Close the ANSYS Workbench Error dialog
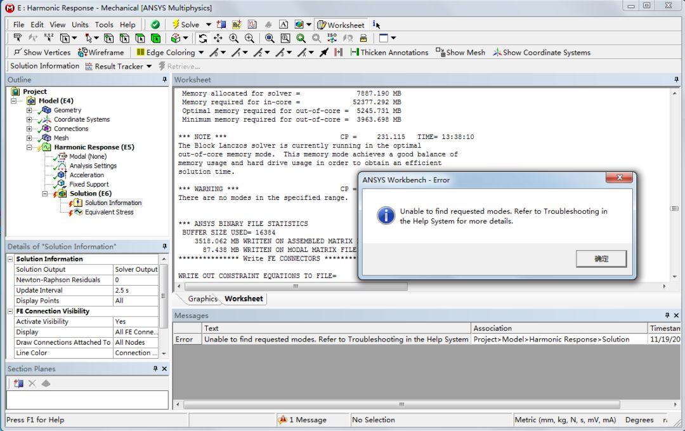Viewport: 685px width, 431px height. (619, 177)
